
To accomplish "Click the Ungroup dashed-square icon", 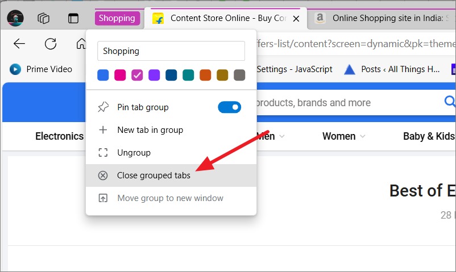I will [x=103, y=152].
